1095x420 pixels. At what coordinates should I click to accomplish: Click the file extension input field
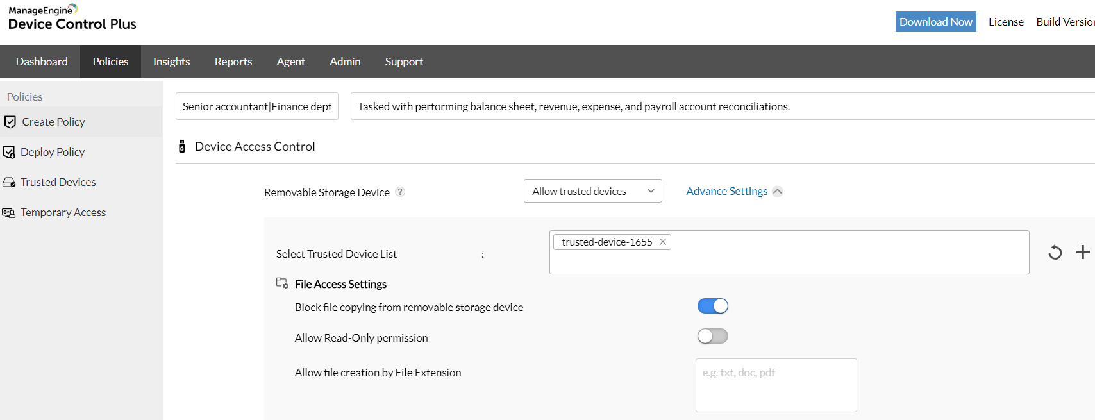776,385
